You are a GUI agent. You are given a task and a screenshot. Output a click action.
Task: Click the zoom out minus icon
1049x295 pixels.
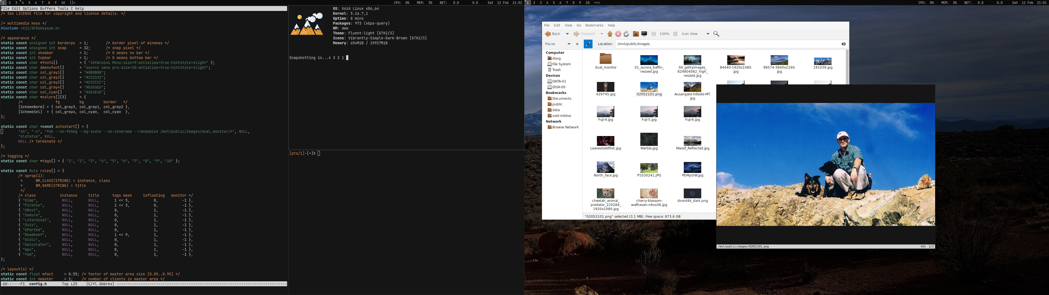pos(654,34)
